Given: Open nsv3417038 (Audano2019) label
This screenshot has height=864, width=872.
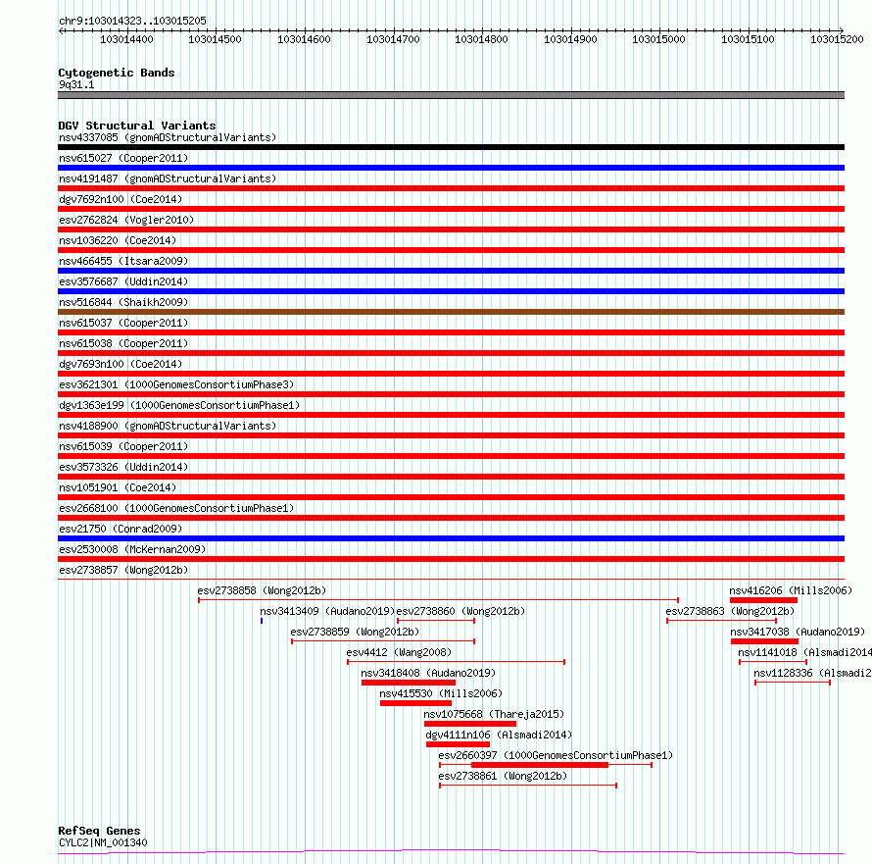Looking at the screenshot, I should click(x=799, y=632).
